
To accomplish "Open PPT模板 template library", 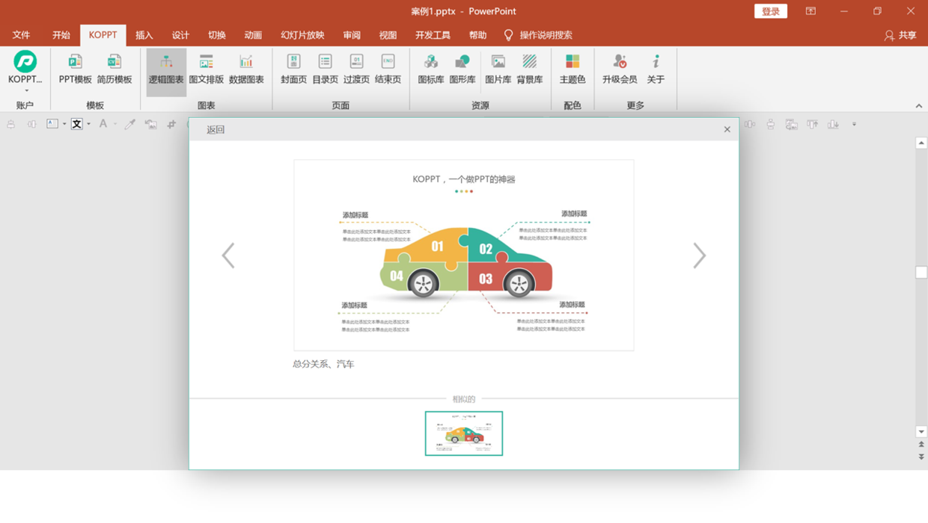I will click(x=75, y=69).
